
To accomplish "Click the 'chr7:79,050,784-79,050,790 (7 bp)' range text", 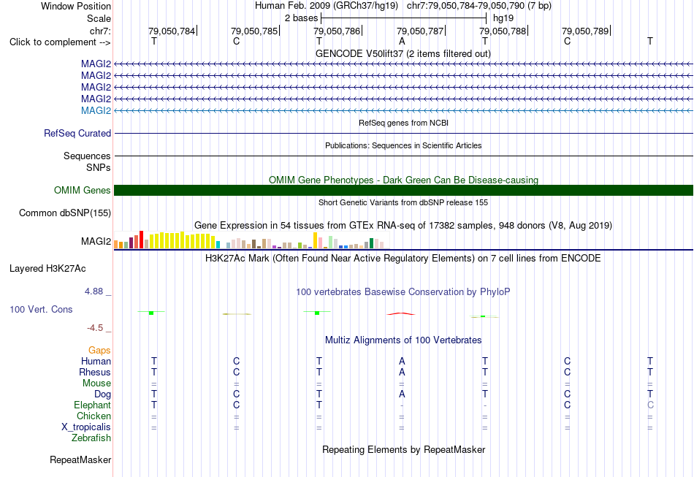I will [479, 6].
